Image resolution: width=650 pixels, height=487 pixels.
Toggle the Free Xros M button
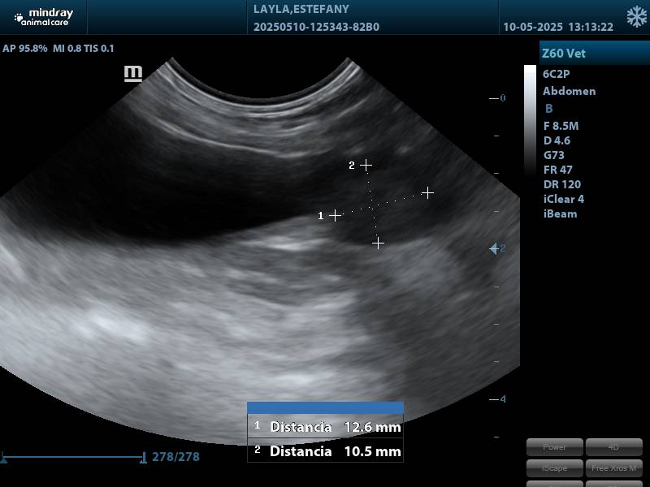(x=613, y=468)
